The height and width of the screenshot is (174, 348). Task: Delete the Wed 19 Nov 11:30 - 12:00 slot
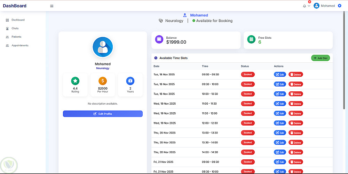295,113
